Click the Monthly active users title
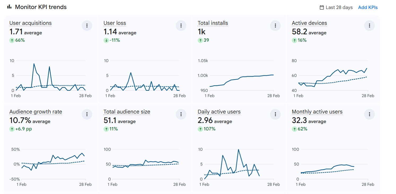396x194 pixels. click(317, 112)
